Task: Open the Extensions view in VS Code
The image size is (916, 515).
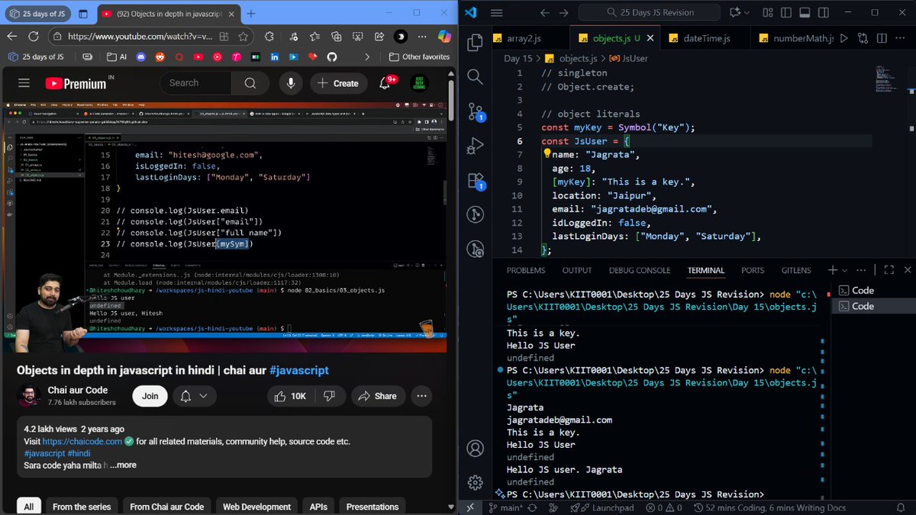Action: coord(475,181)
